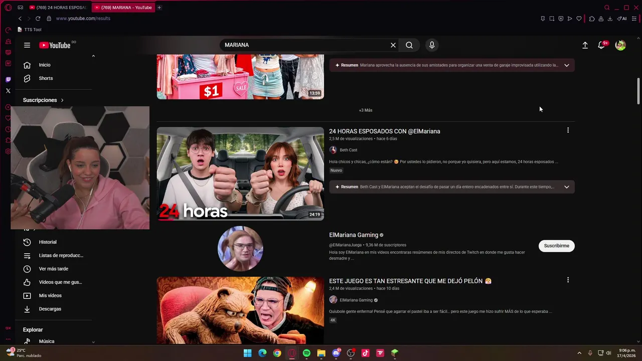Image resolution: width=642 pixels, height=361 pixels.
Task: Expand 24 HORAS ESPOSADOS Resumen summary
Action: pyautogui.click(x=567, y=187)
